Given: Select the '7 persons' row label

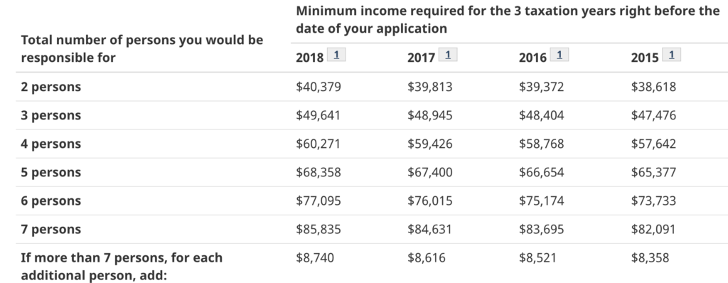Looking at the screenshot, I should [50, 229].
